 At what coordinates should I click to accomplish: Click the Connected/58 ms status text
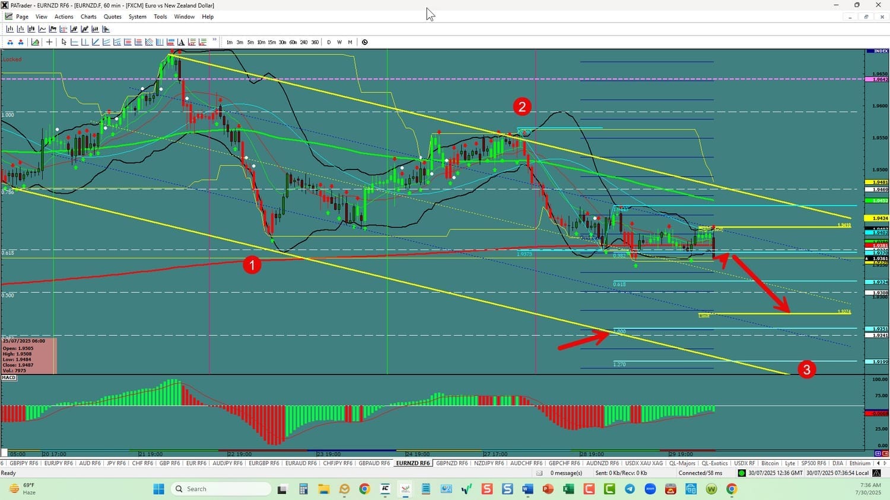pyautogui.click(x=701, y=473)
